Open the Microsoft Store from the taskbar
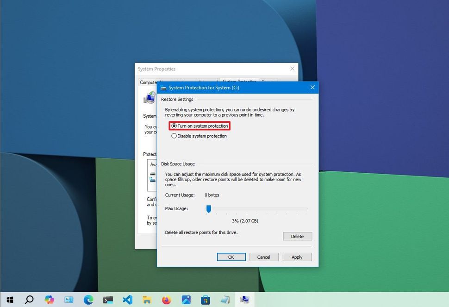Screen dimensions: 449x307 click(x=205, y=300)
